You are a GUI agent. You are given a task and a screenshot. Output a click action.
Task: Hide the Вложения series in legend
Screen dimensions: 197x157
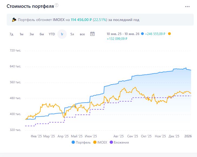click(x=119, y=142)
